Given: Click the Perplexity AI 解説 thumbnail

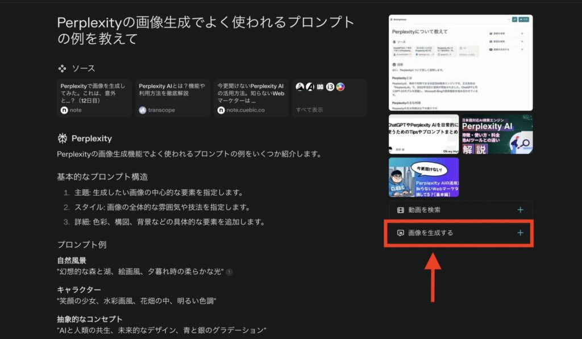Looking at the screenshot, I should click(498, 134).
